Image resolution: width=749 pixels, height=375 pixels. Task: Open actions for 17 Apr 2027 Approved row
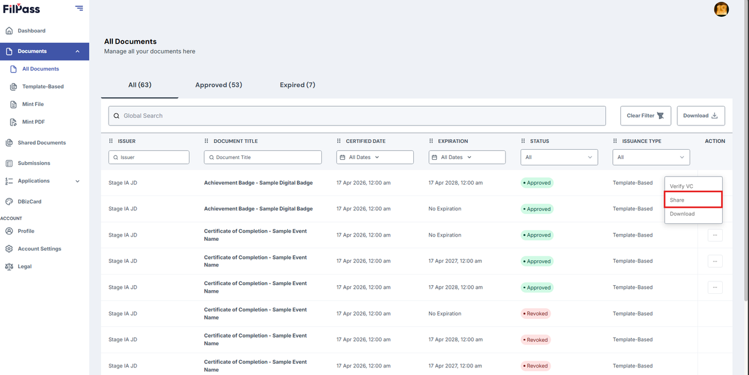(x=715, y=261)
